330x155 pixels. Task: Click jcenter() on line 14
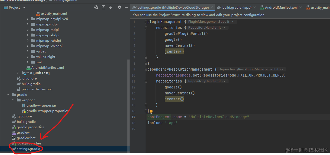(x=174, y=99)
